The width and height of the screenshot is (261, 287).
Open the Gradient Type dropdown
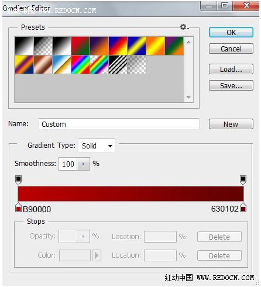(97, 146)
